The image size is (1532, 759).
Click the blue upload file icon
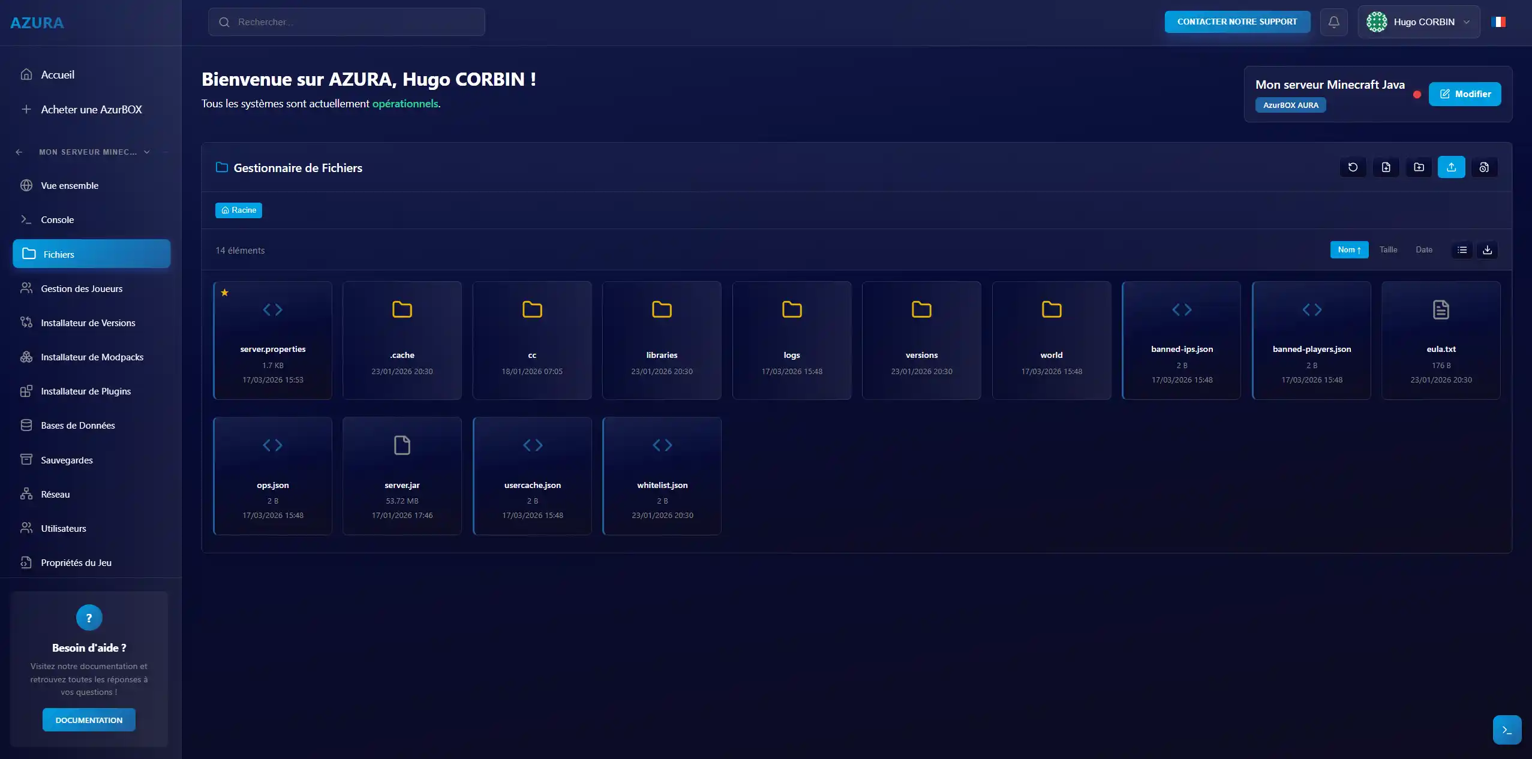tap(1451, 167)
